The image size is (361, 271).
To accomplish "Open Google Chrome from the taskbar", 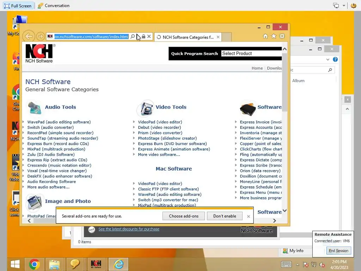I will click(x=34, y=264).
